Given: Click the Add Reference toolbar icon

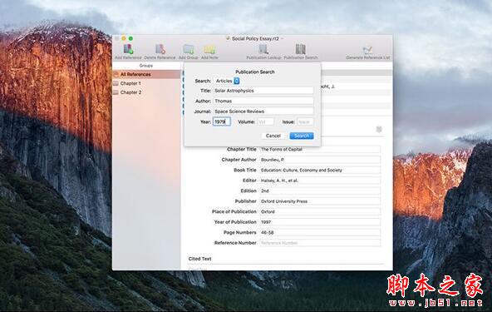Looking at the screenshot, I should (x=128, y=49).
